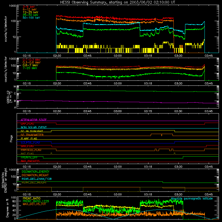Screen dimensions: 222x222
Task: Click the red 0.1-0.3 MeV legend label
Action: point(32,60)
